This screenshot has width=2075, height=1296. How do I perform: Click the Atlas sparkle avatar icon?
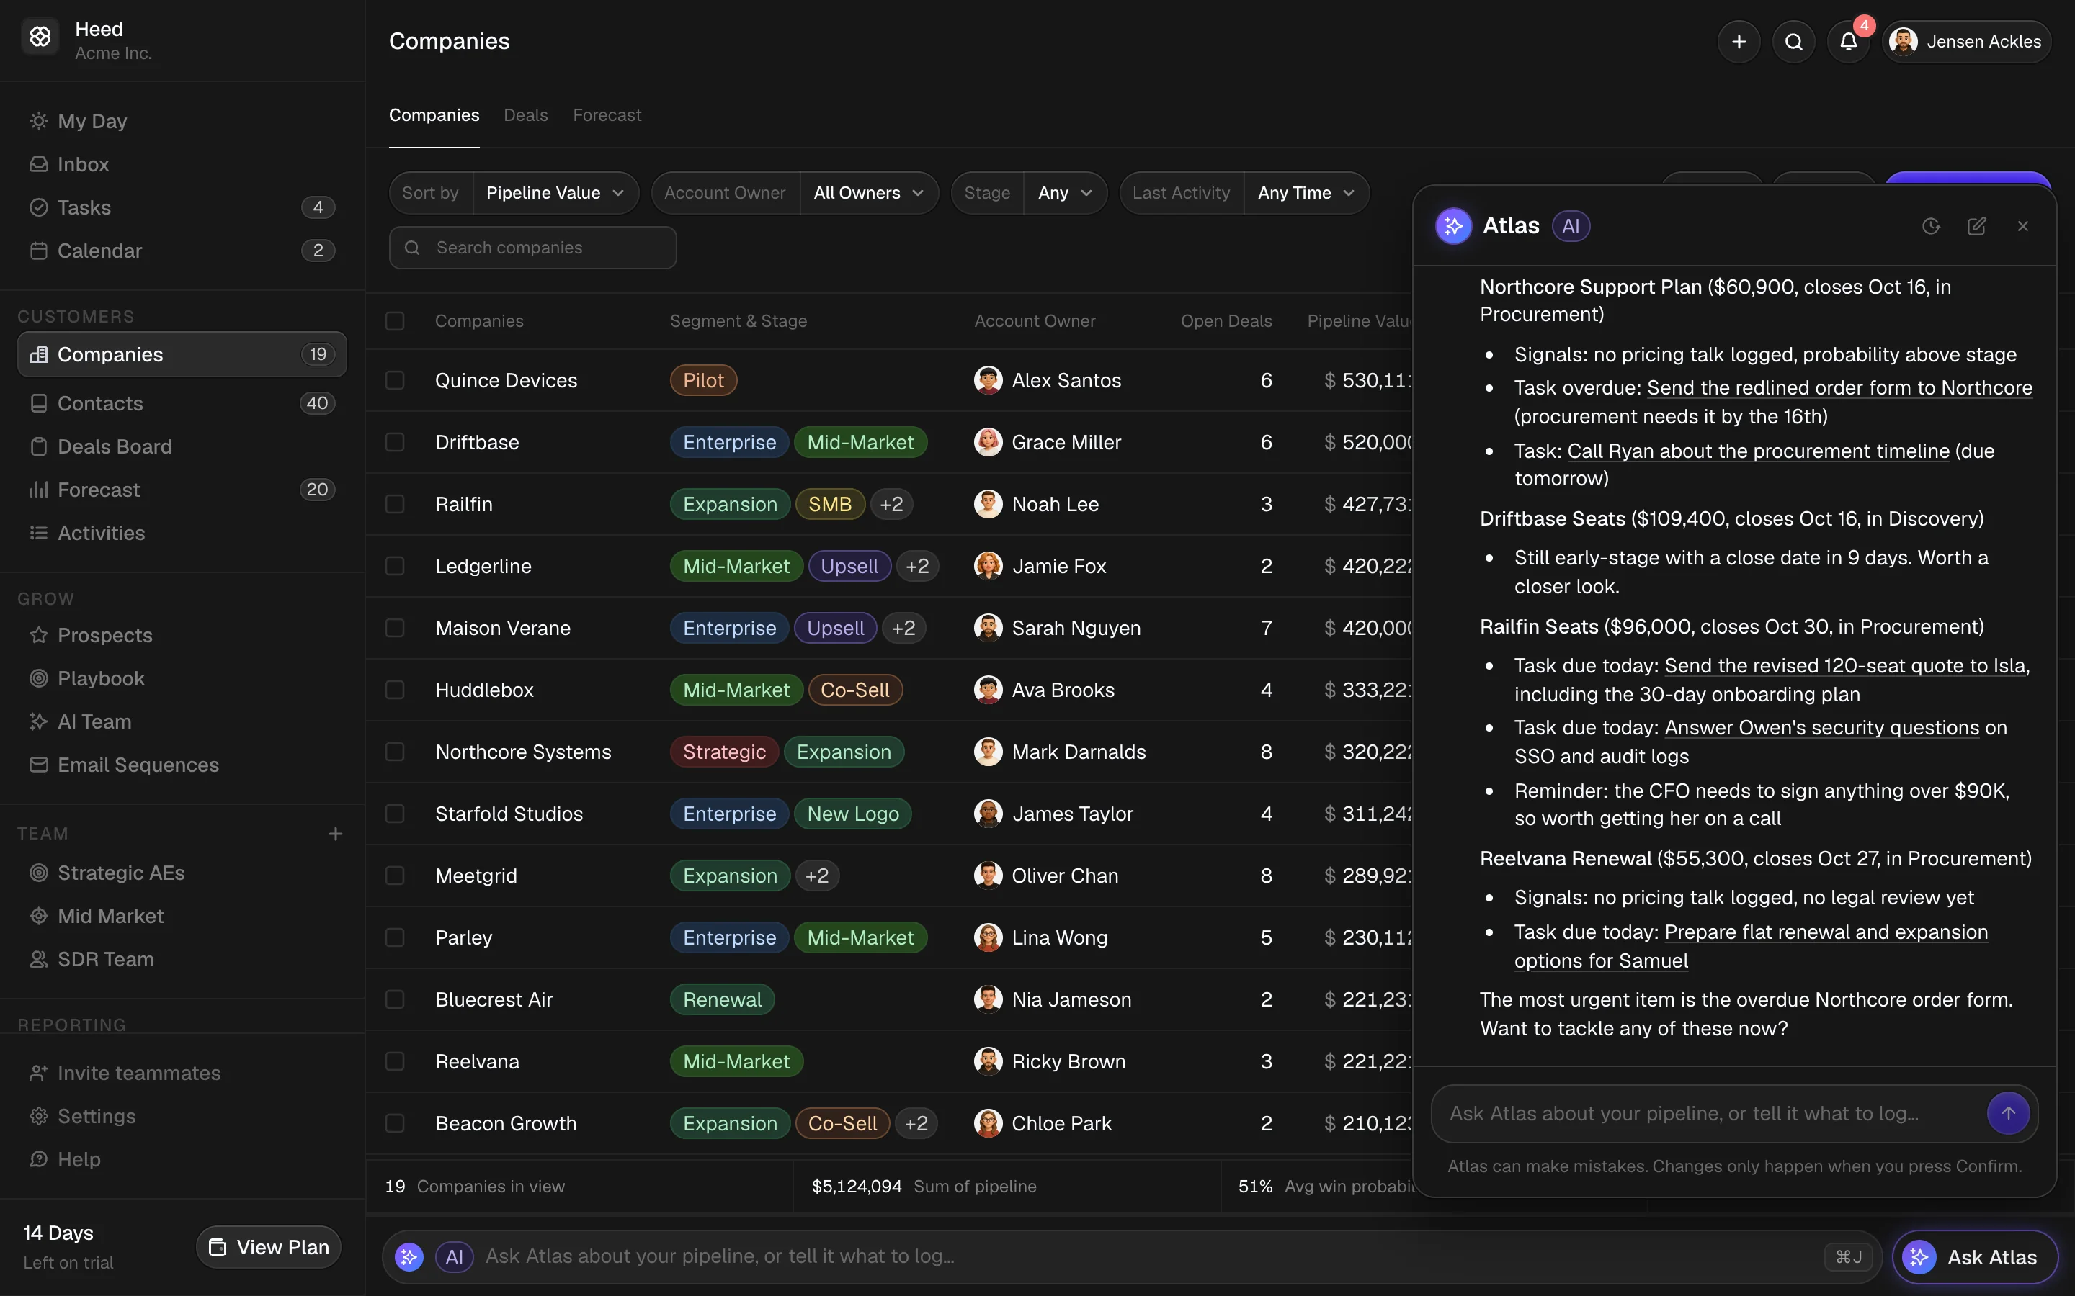coord(1453,226)
